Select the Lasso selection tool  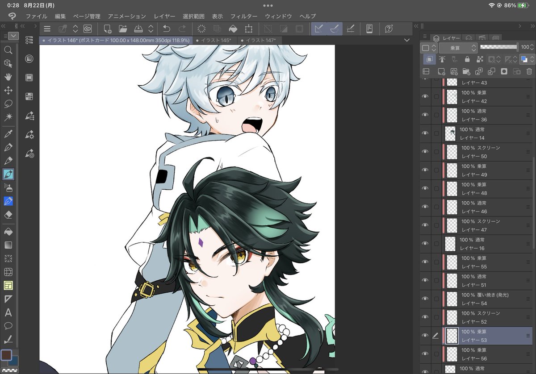[x=8, y=104]
